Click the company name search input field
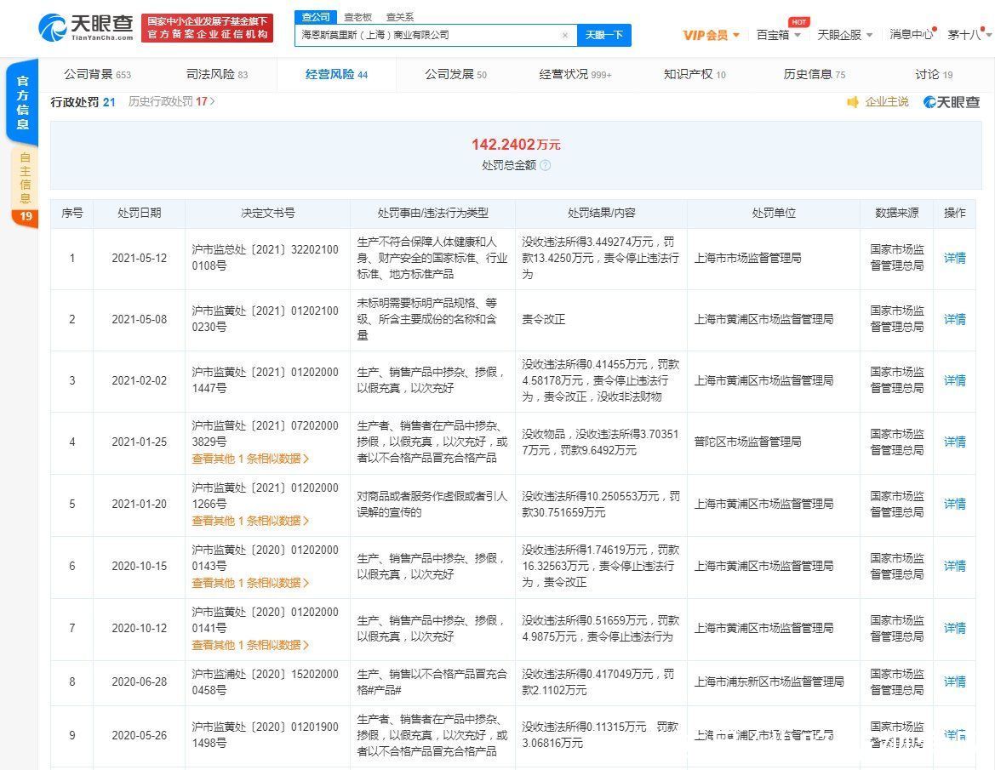This screenshot has width=995, height=770. pos(426,35)
